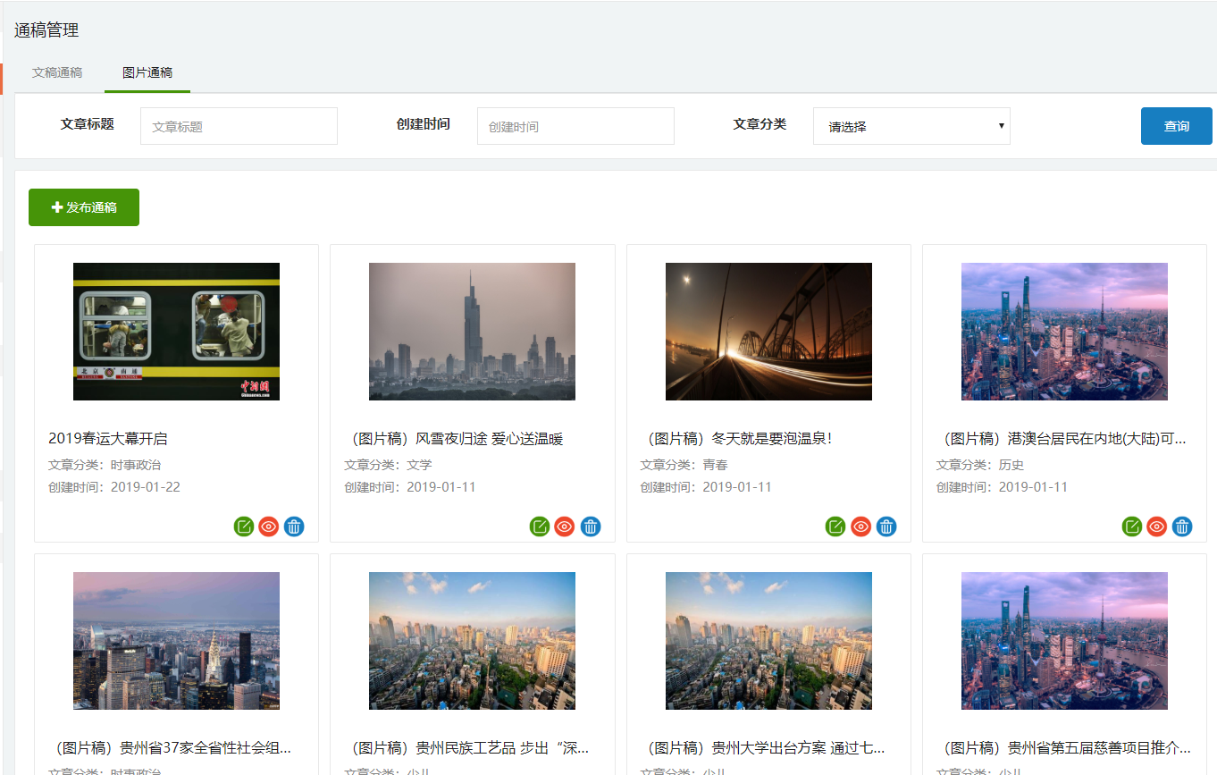This screenshot has height=775, width=1217.
Task: Preview the 港澳台居民在内地 article
Action: [1157, 526]
